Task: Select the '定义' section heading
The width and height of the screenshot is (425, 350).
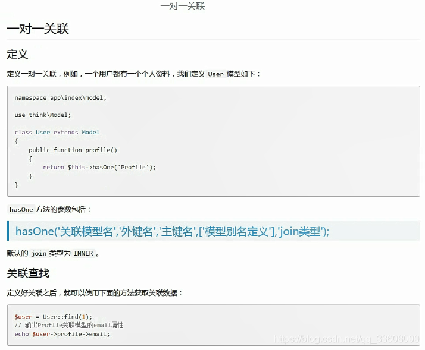Action: pos(17,54)
